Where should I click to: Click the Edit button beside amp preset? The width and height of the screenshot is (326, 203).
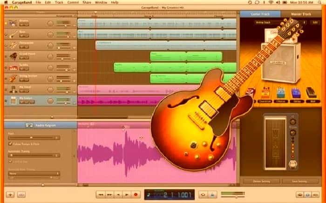[315, 22]
